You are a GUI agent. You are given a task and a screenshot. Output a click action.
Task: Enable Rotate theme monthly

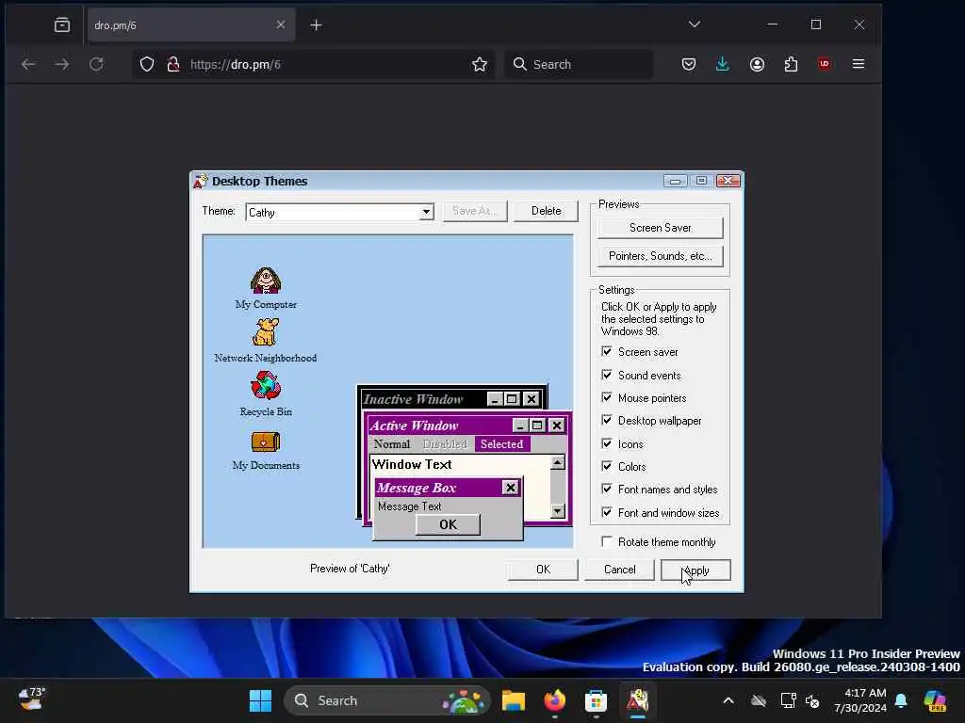tap(607, 541)
